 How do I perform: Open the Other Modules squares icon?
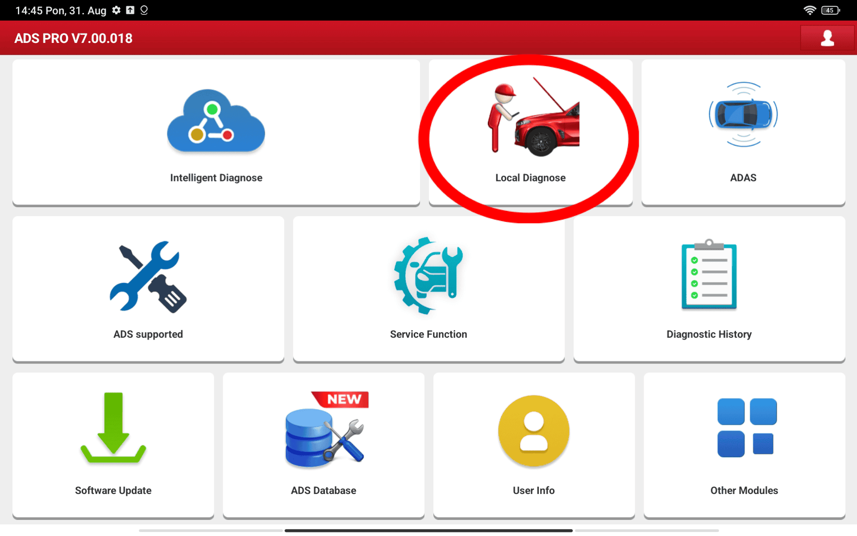(747, 427)
